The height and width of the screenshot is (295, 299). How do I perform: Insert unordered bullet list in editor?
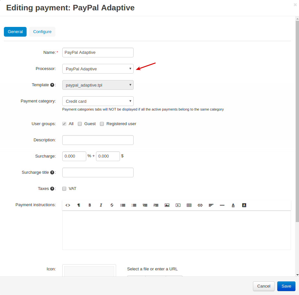click(123, 205)
